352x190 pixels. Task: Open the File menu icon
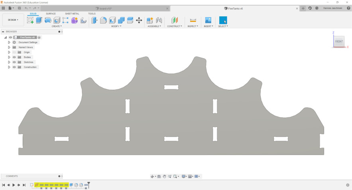point(10,8)
